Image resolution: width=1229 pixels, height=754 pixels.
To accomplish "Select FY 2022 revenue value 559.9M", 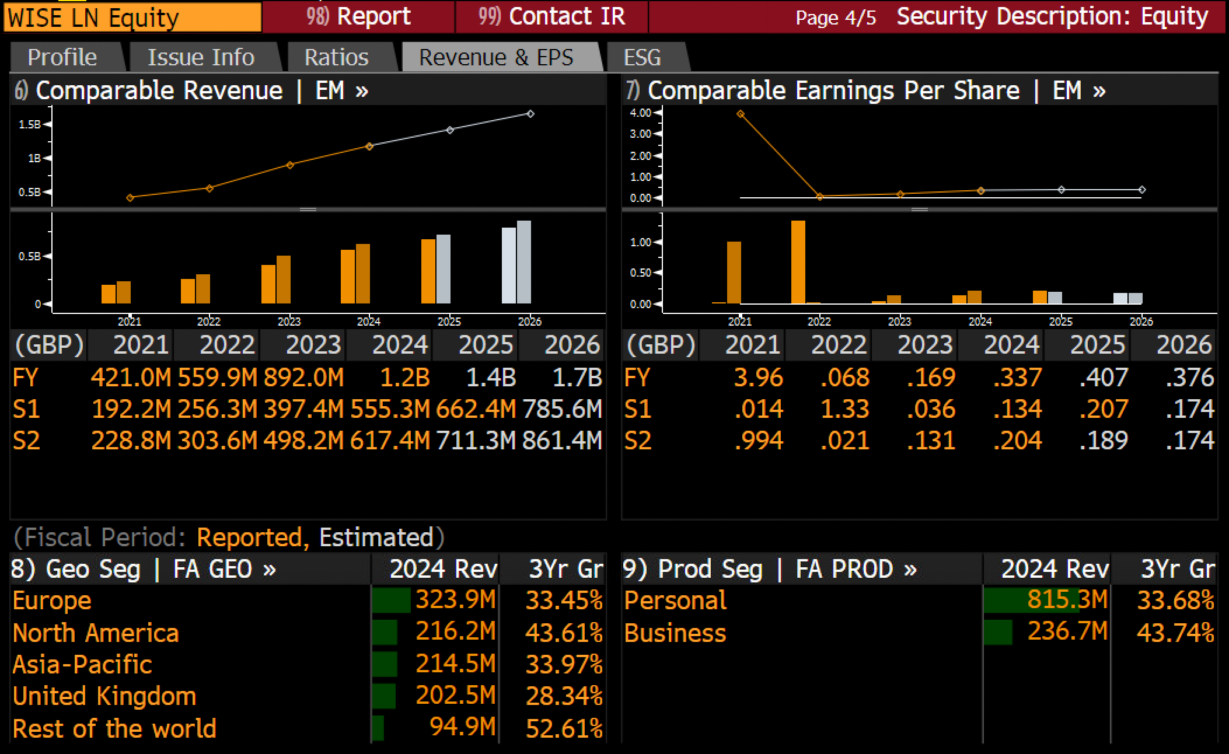I will tap(217, 378).
